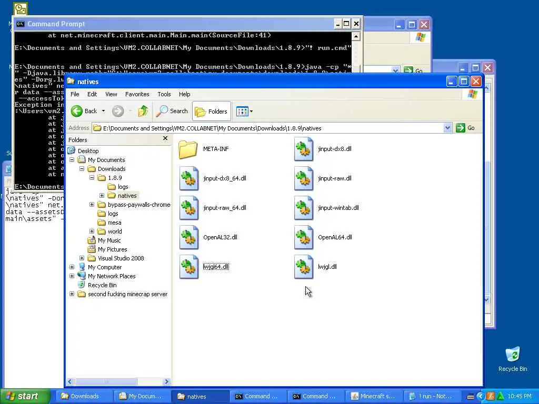The height and width of the screenshot is (404, 539).
Task: Open the Search pane
Action: pyautogui.click(x=172, y=111)
